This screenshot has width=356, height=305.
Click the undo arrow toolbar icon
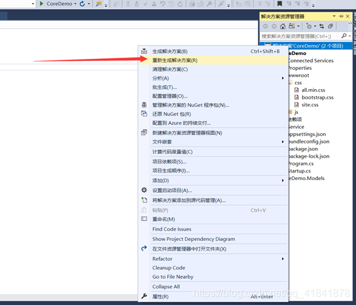coord(163,4)
